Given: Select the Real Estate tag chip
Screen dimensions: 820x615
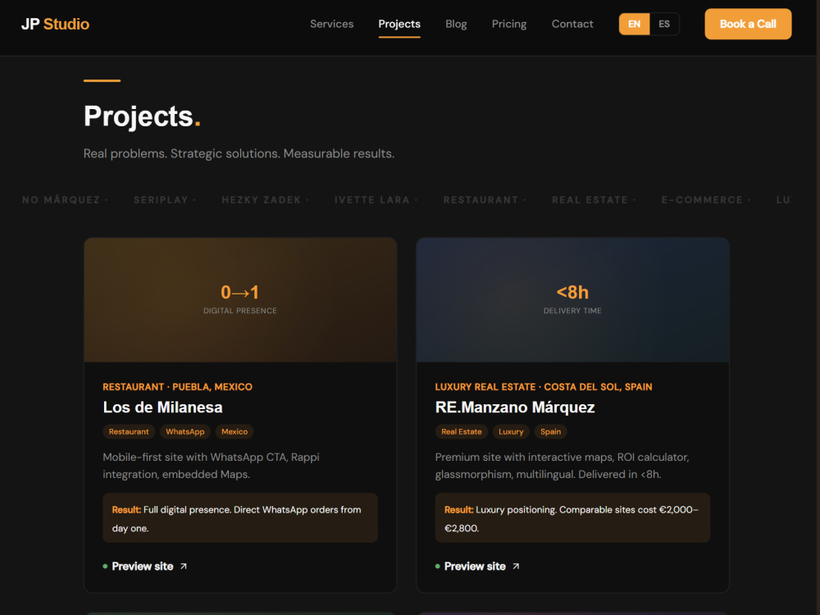Looking at the screenshot, I should tap(461, 431).
